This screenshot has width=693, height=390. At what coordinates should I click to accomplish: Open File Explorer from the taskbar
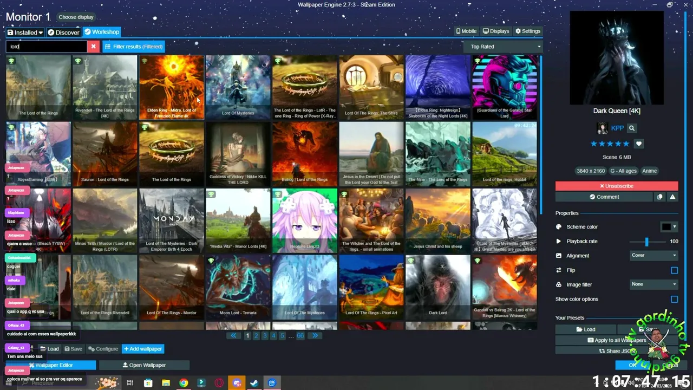point(166,383)
